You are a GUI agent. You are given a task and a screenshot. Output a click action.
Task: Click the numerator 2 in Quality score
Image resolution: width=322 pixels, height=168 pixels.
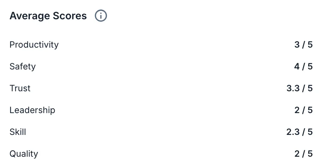(x=297, y=154)
